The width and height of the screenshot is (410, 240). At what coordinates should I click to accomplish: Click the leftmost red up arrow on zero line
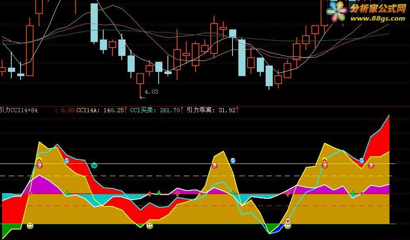pyautogui.click(x=30, y=194)
